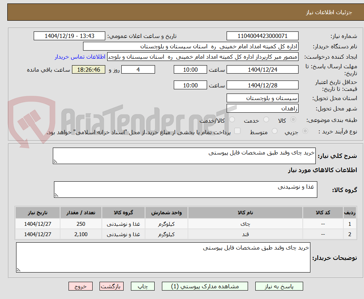Click the کد کالا column header
The image size is (364, 299).
[x=323, y=212]
